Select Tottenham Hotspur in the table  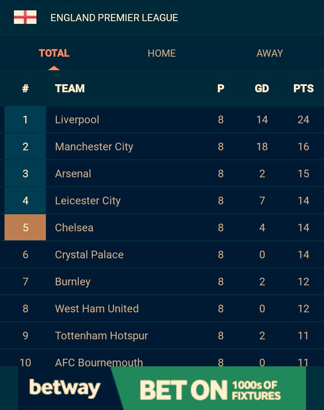pos(101,336)
